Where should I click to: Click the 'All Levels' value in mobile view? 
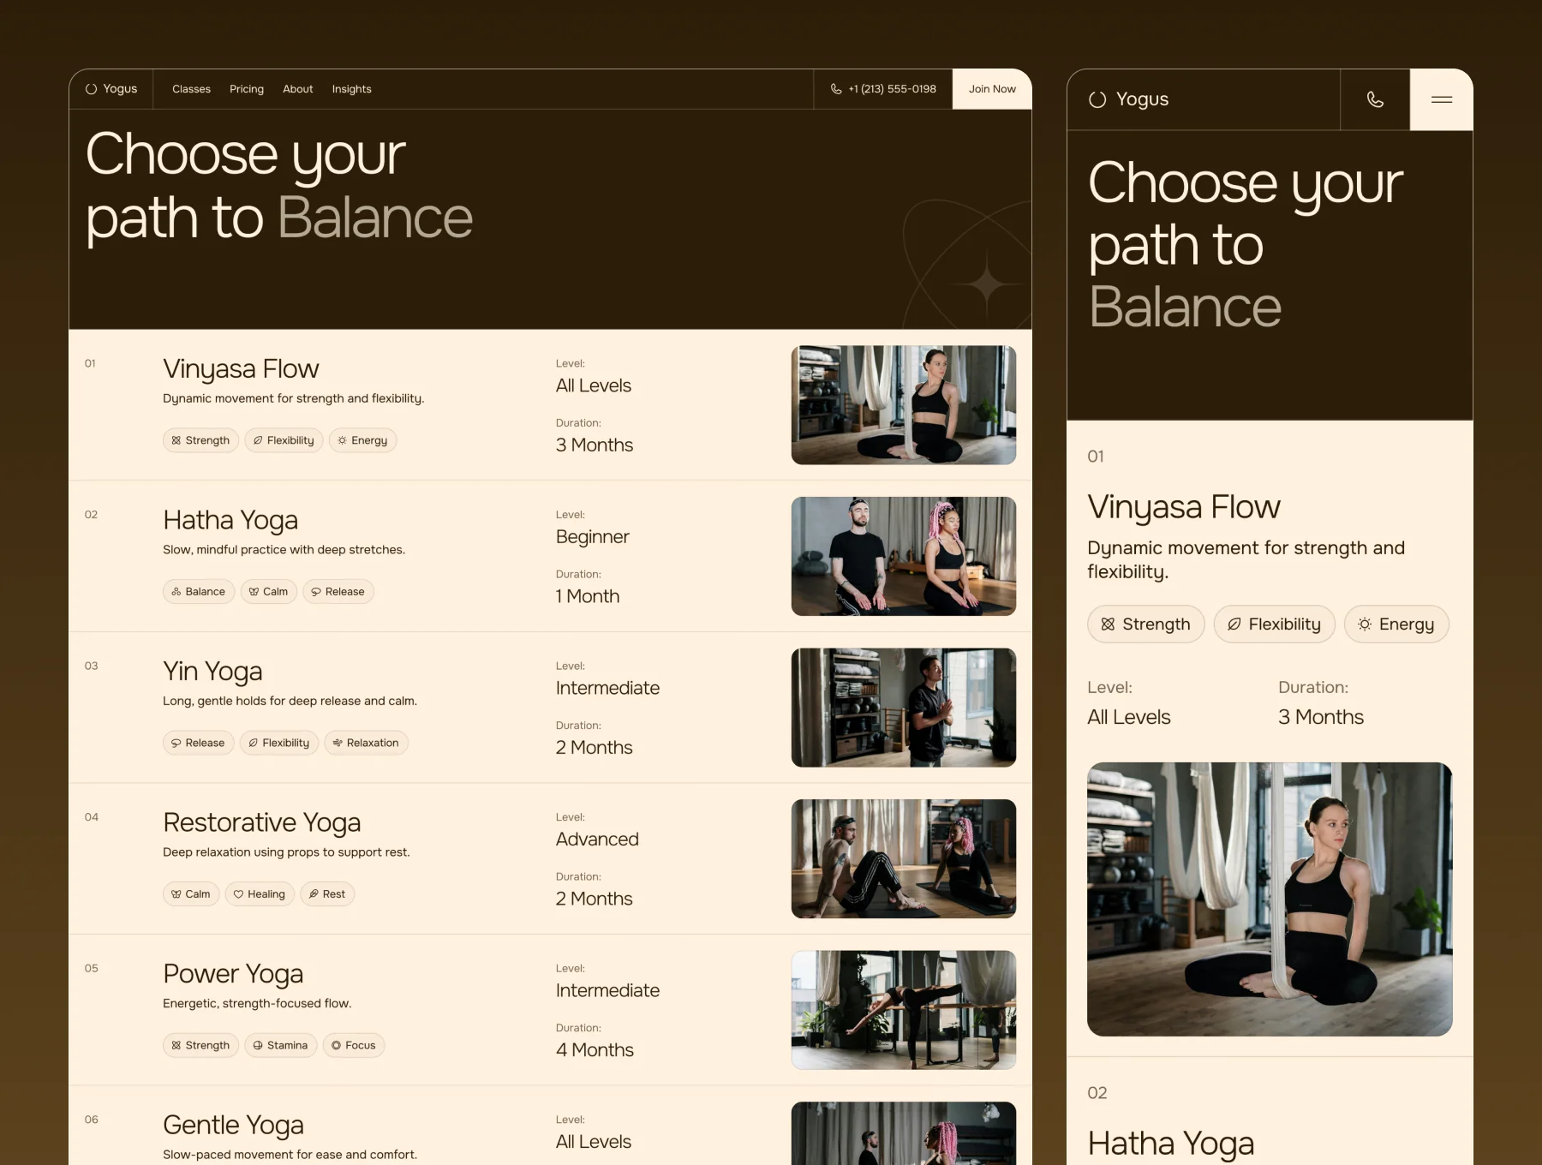(1129, 717)
